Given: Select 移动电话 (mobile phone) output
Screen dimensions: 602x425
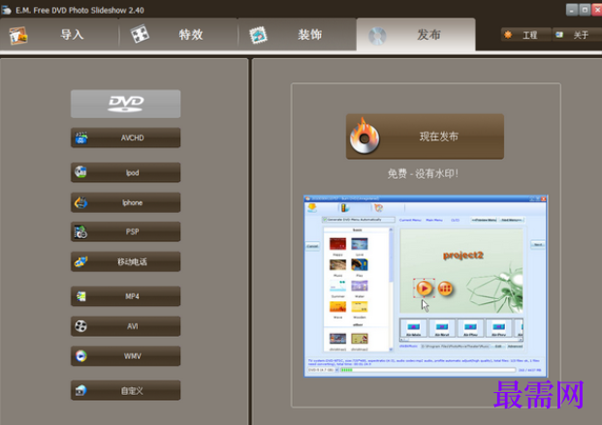Looking at the screenshot, I should (126, 261).
